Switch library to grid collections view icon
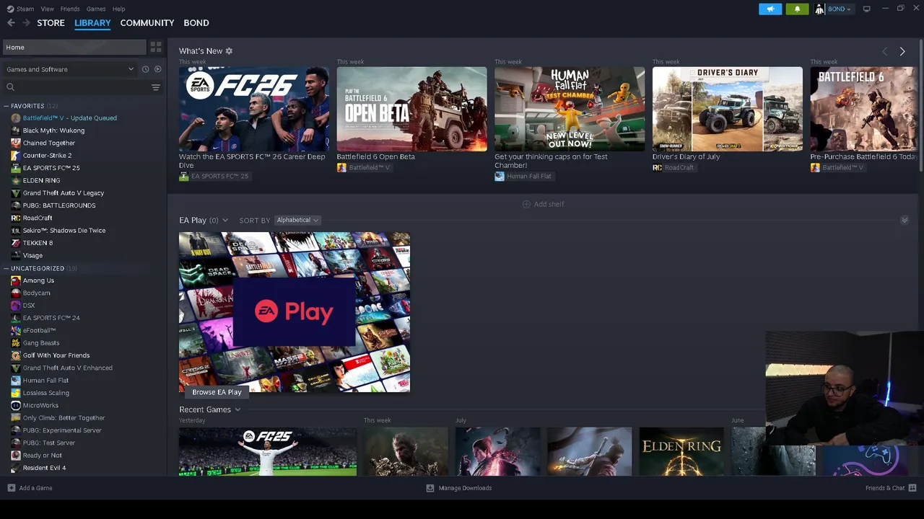The image size is (924, 519). [156, 47]
